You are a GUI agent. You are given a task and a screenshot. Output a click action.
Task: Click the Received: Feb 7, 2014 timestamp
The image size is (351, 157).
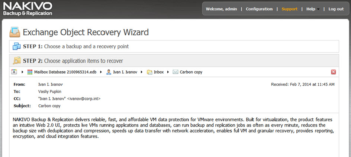303,84
